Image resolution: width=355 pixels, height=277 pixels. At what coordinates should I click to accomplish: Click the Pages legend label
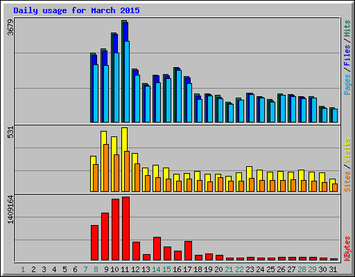click(347, 84)
